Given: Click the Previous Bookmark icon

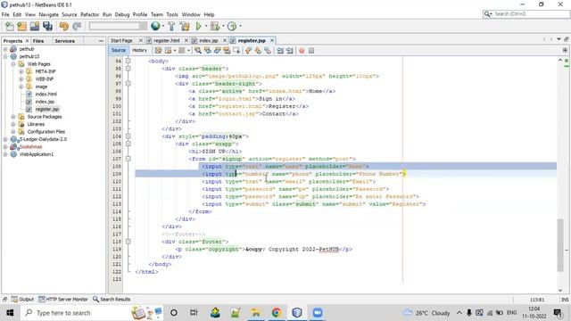Looking at the screenshot, I should pos(248,51).
